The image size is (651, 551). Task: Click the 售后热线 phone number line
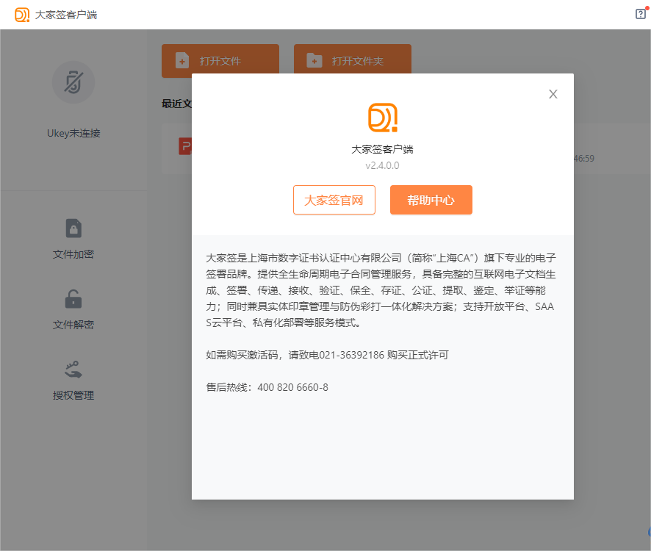[267, 387]
